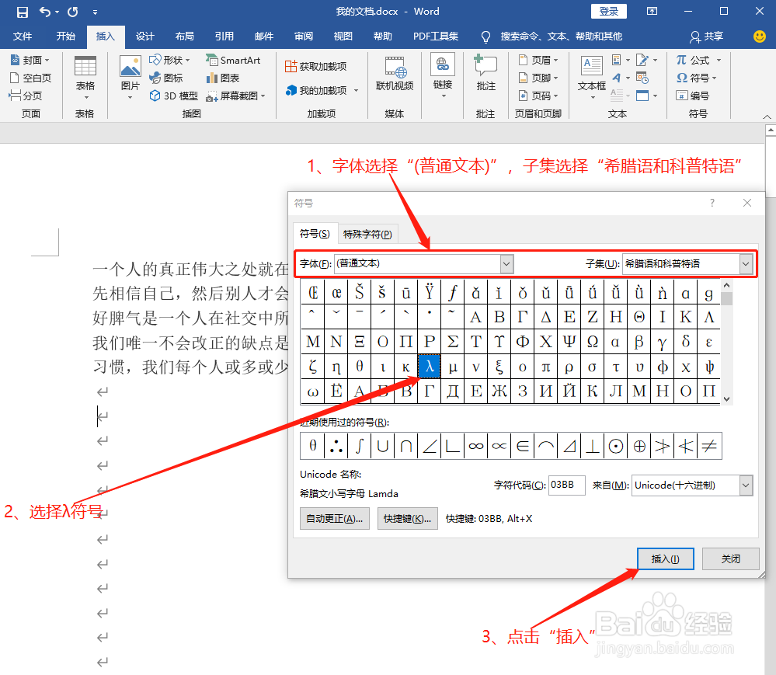Click the Close (关闭) dialog button

(730, 558)
